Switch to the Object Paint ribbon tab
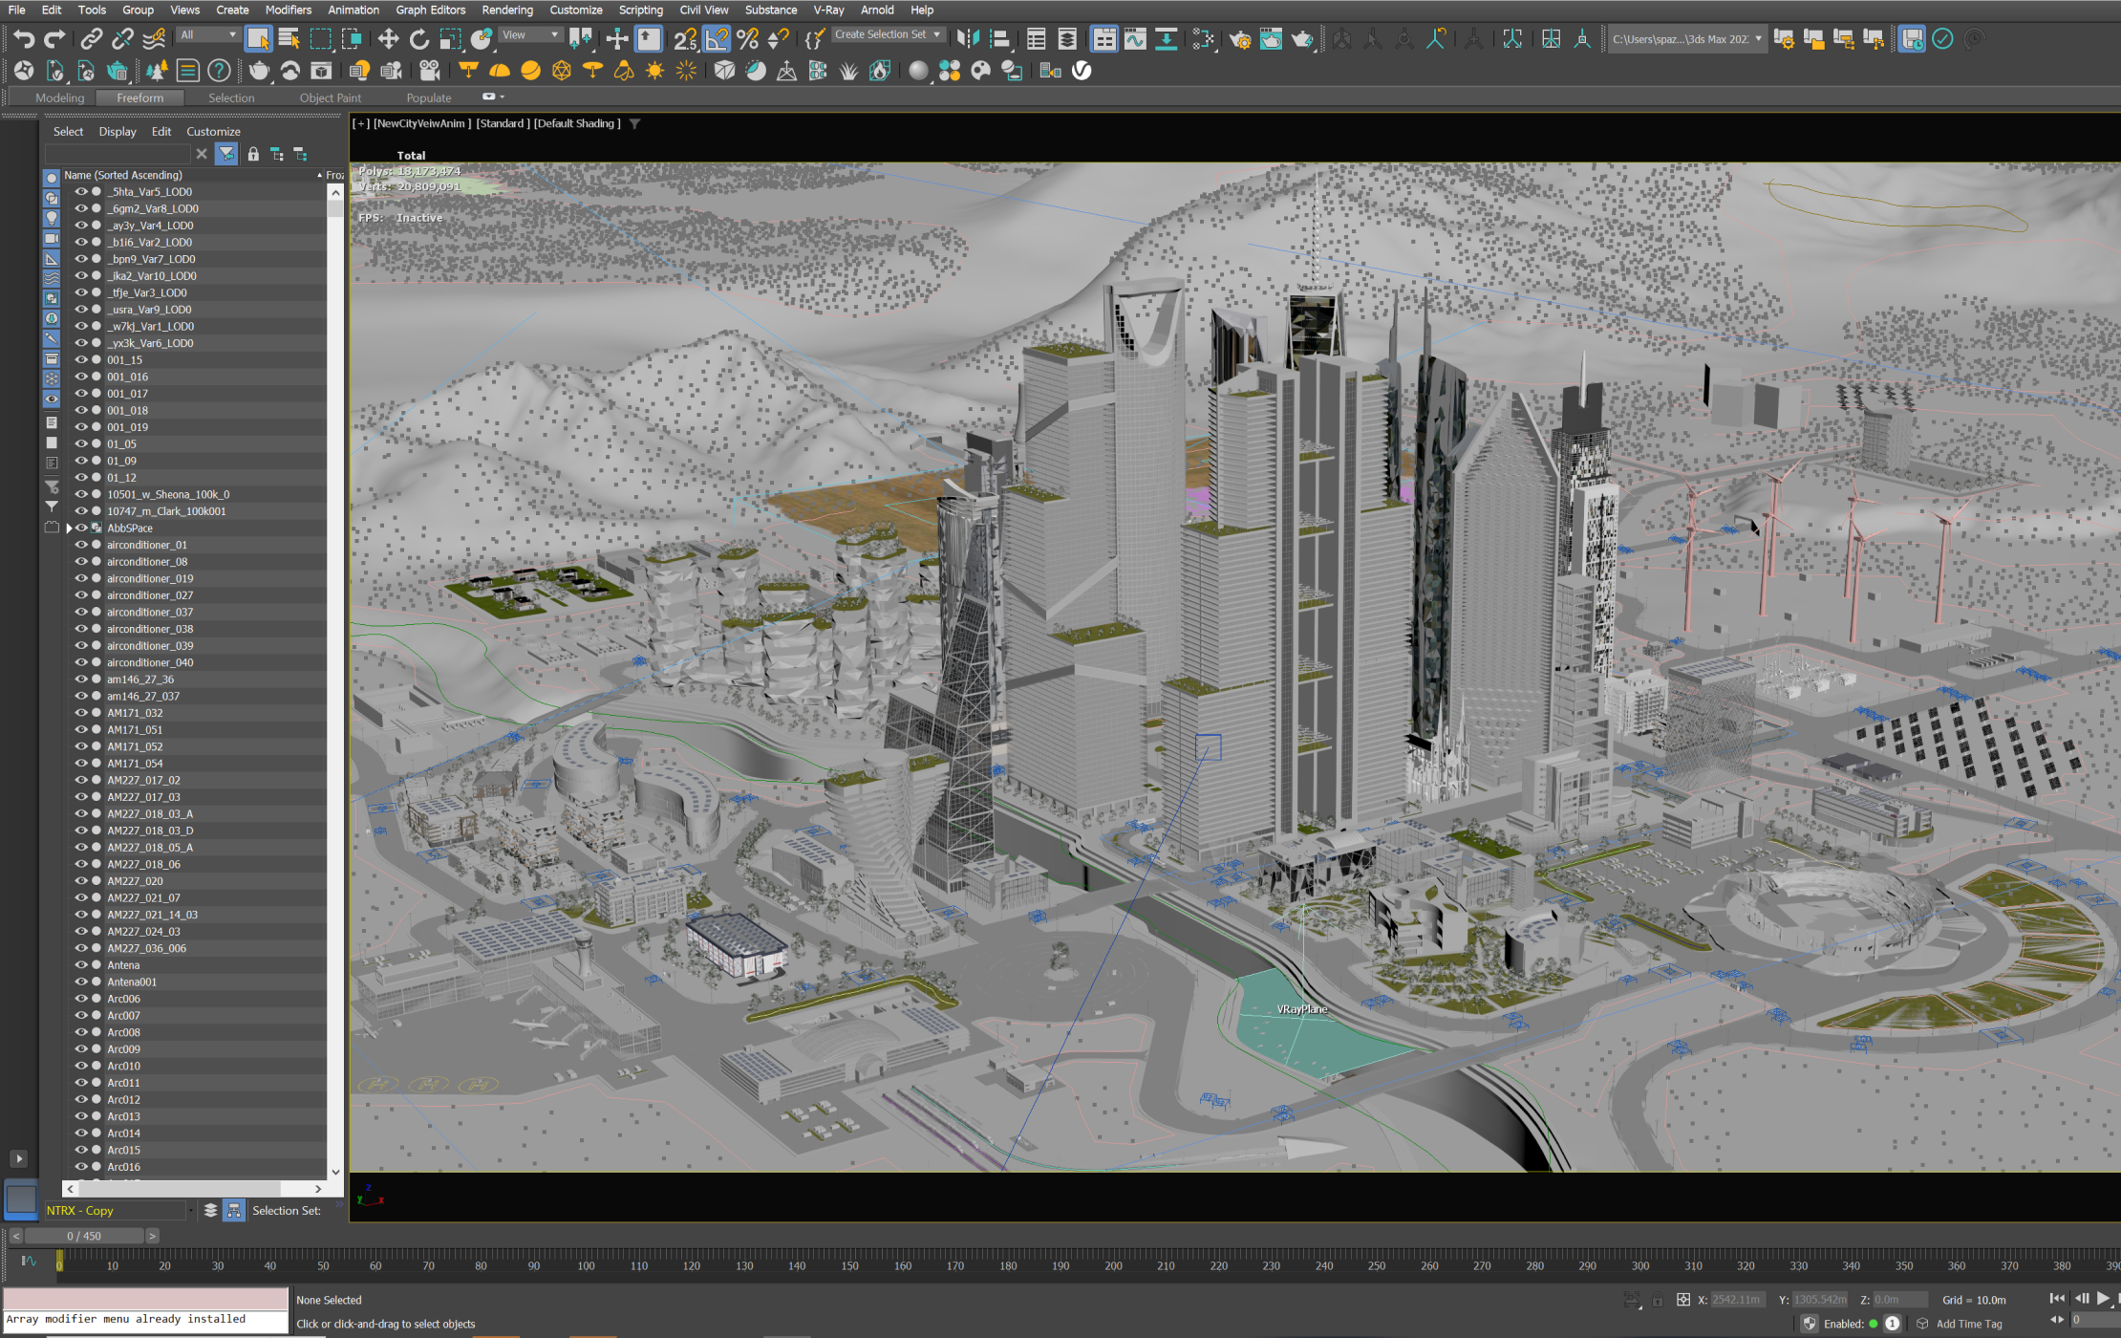2121x1338 pixels. (x=330, y=97)
